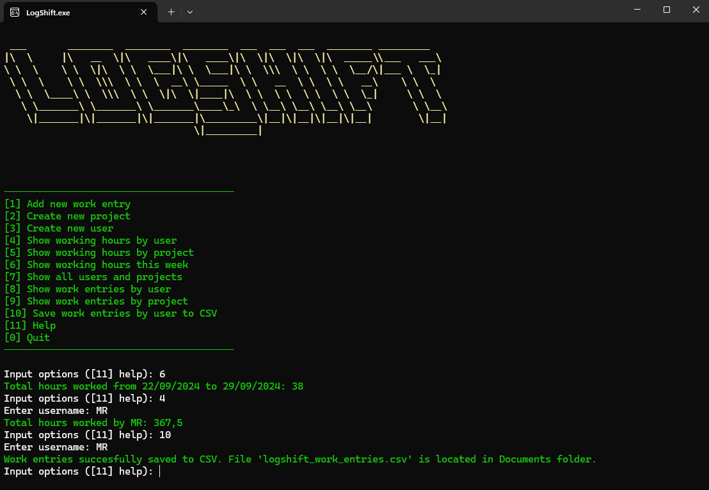The height and width of the screenshot is (490, 709).
Task: Click the green CSV saved success message
Action: [299, 459]
